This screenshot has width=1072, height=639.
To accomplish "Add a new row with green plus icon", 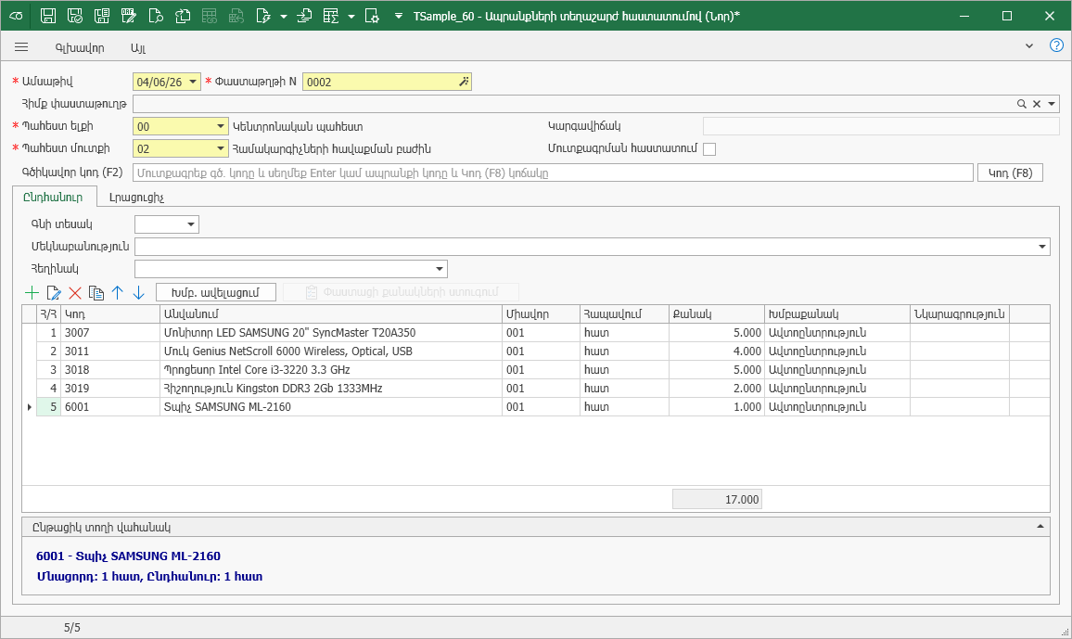I will pyautogui.click(x=32, y=292).
